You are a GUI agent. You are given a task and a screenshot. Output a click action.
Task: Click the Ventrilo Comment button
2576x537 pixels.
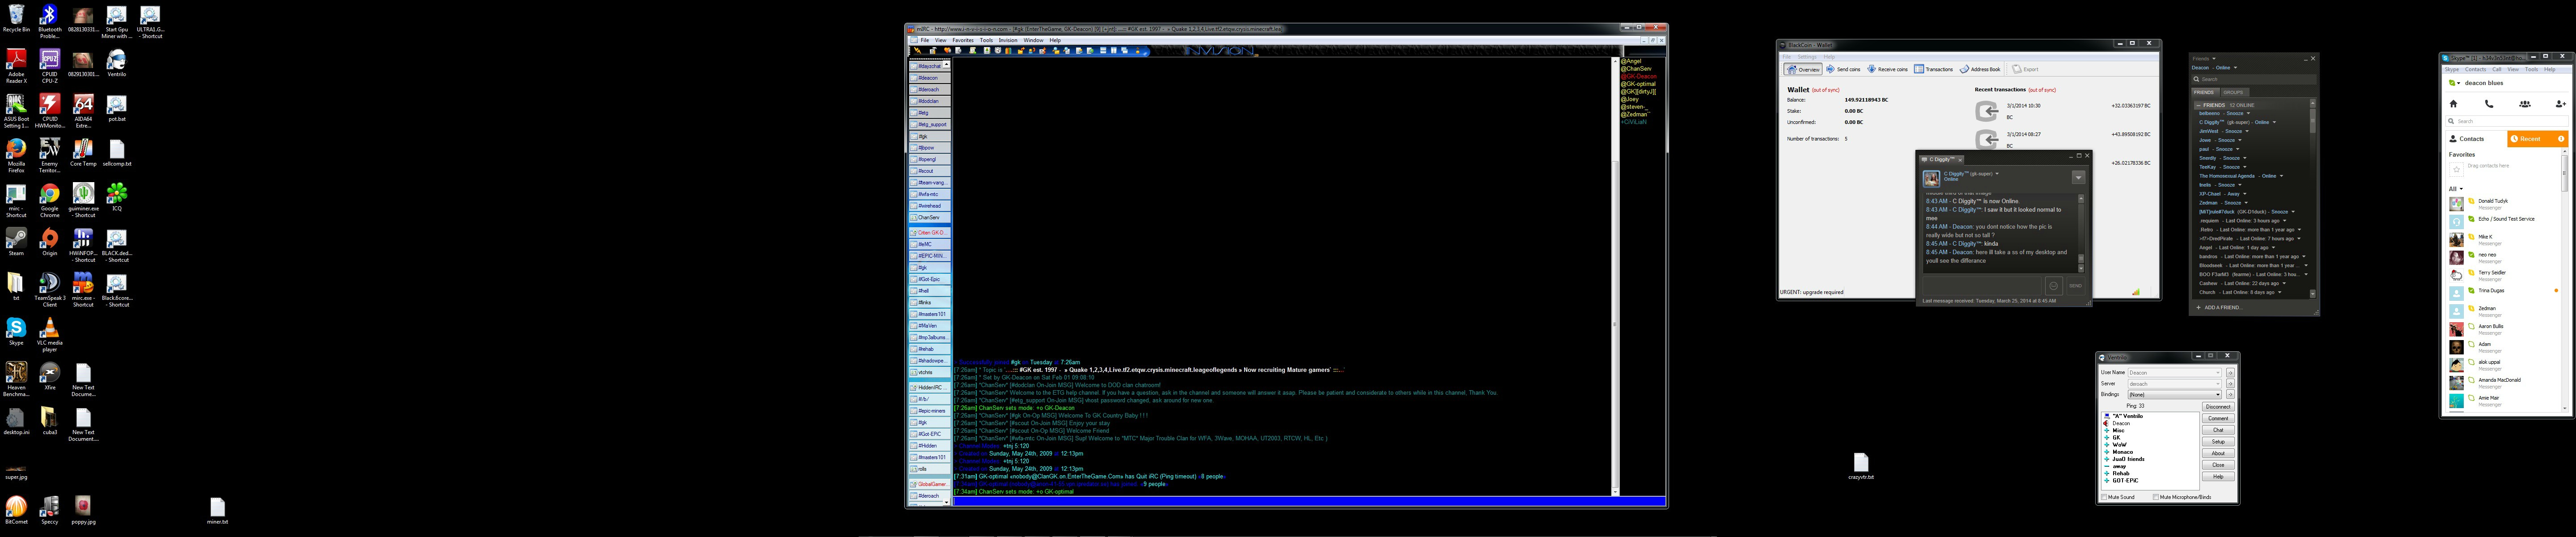pyautogui.click(x=2218, y=418)
